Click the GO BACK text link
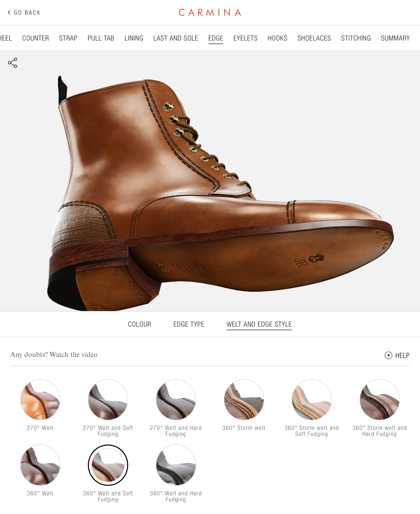The height and width of the screenshot is (514, 420). pyautogui.click(x=27, y=13)
